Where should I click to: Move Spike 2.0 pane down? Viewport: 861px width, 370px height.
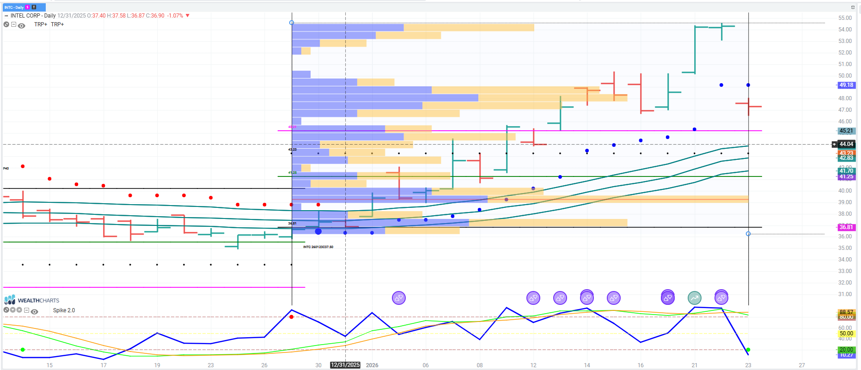coord(13,310)
